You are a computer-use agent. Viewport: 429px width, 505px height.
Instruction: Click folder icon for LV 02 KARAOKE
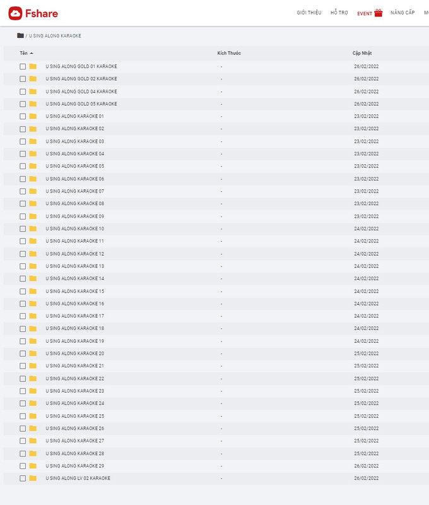point(33,478)
